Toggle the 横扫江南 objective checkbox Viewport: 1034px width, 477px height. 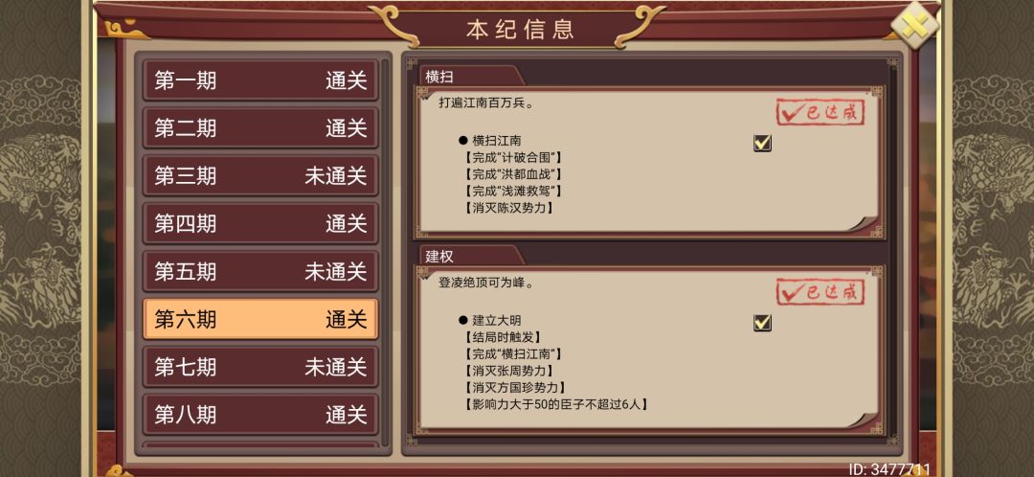[762, 143]
